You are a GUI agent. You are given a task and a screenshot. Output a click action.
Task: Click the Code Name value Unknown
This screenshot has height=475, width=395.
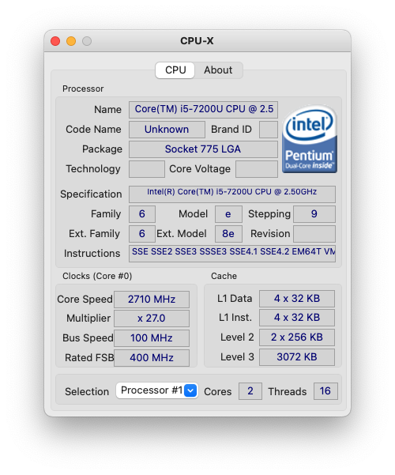click(167, 130)
